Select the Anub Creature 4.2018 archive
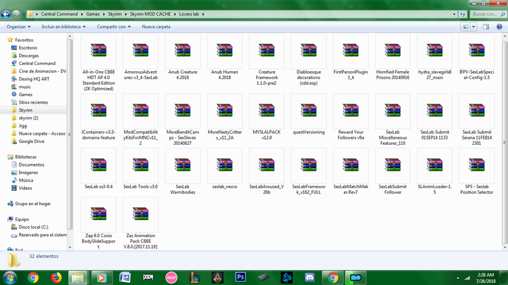This screenshot has width=508, height=285. (x=182, y=57)
